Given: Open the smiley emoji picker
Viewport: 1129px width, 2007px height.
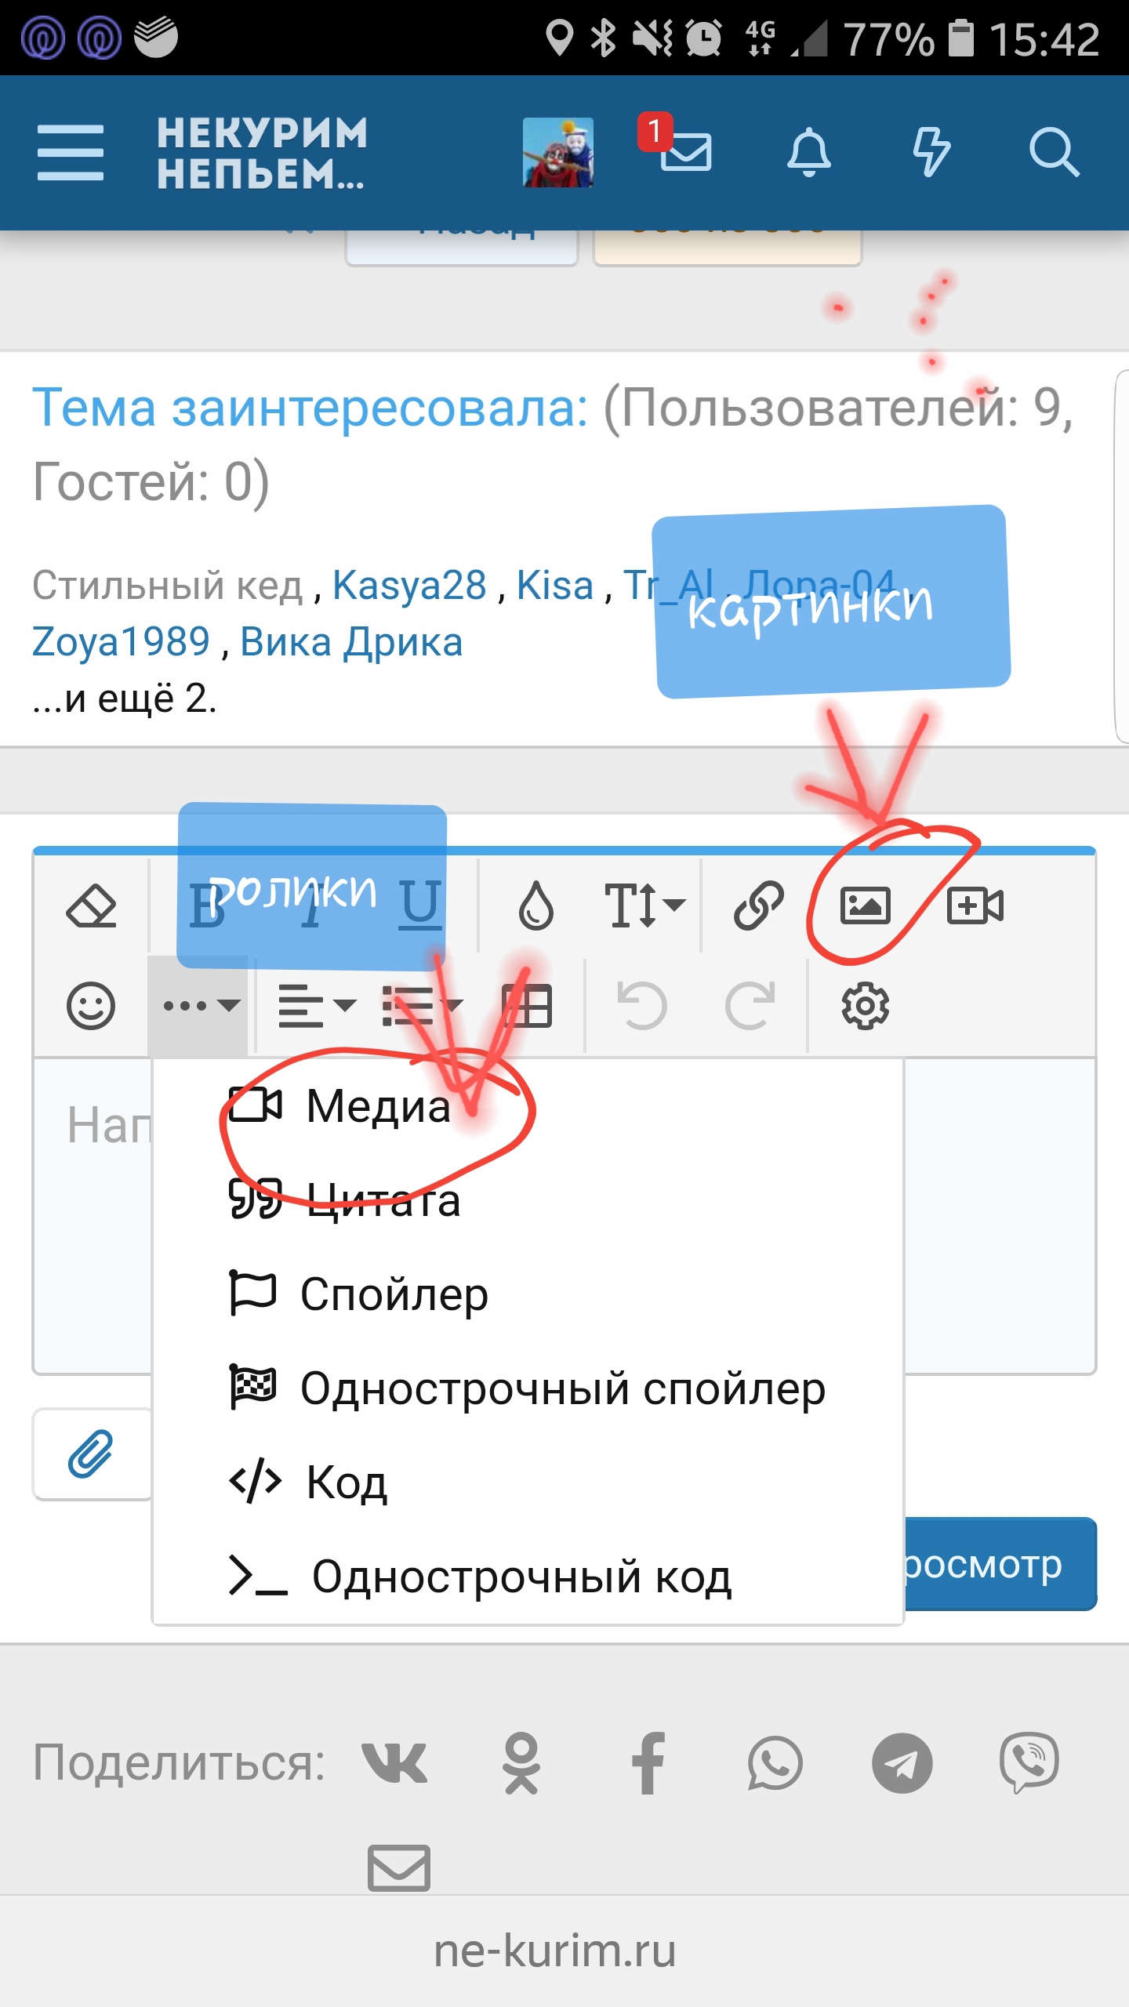Looking at the screenshot, I should coord(91,1005).
